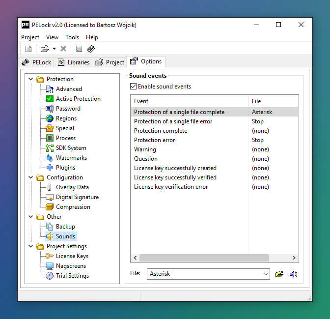Select License Keys in Project Settings

(72, 256)
